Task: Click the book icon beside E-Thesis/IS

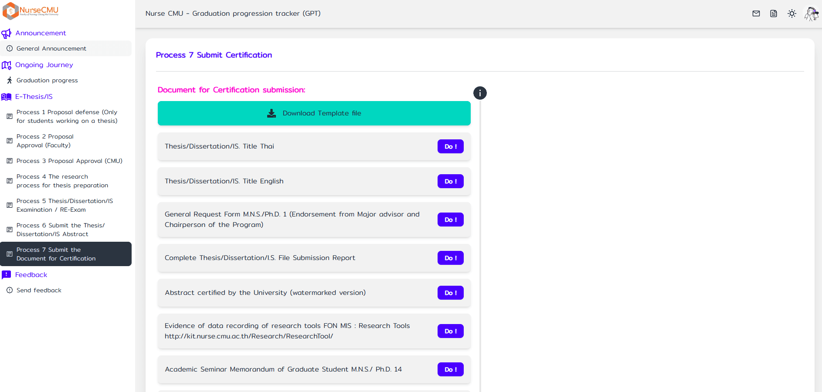Action: (6, 96)
